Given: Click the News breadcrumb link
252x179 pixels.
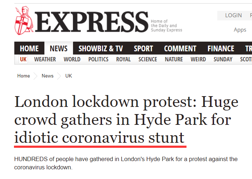Looking at the screenshot, I should click(48, 76).
